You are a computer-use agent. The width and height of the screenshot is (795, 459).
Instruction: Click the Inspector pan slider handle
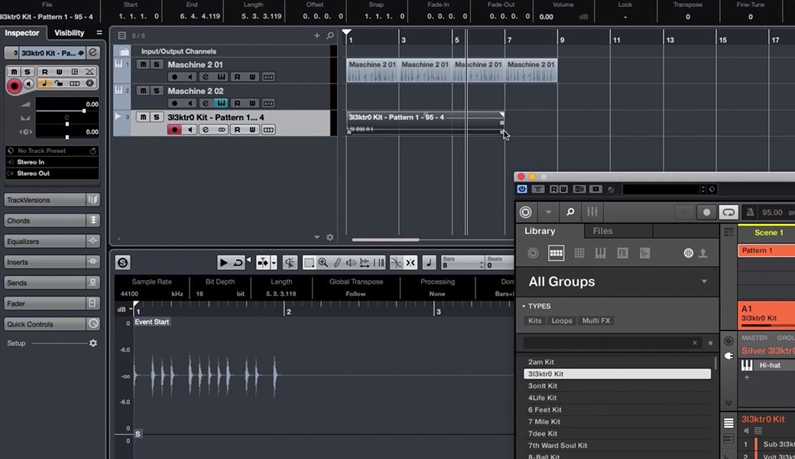(67, 124)
